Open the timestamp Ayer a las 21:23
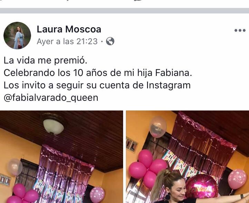The width and height of the screenshot is (249, 203). point(67,41)
